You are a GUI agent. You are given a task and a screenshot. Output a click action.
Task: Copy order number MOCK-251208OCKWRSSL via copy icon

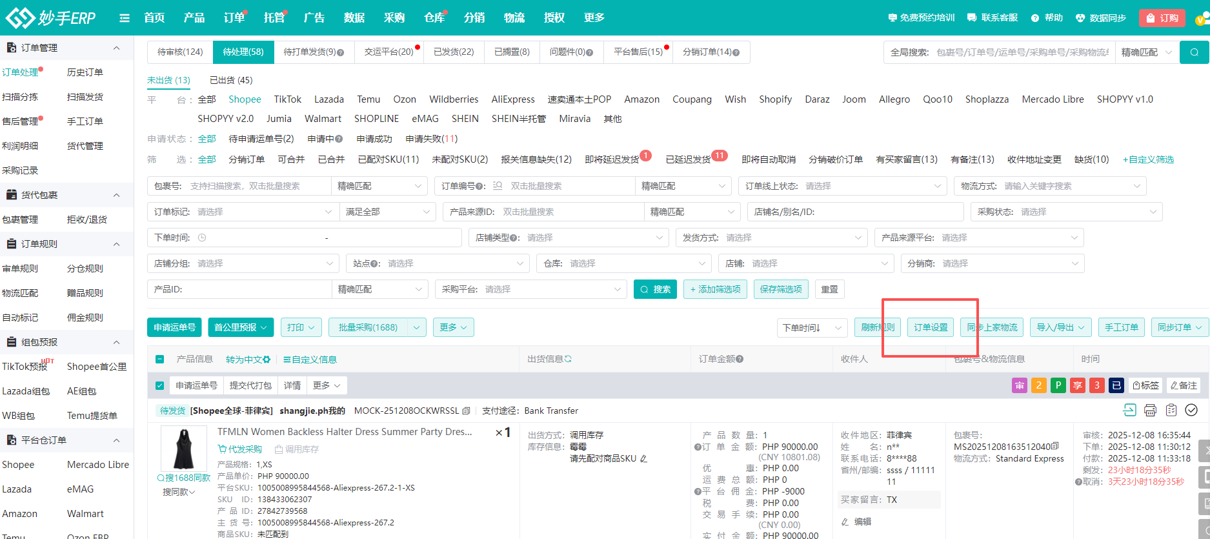[466, 411]
